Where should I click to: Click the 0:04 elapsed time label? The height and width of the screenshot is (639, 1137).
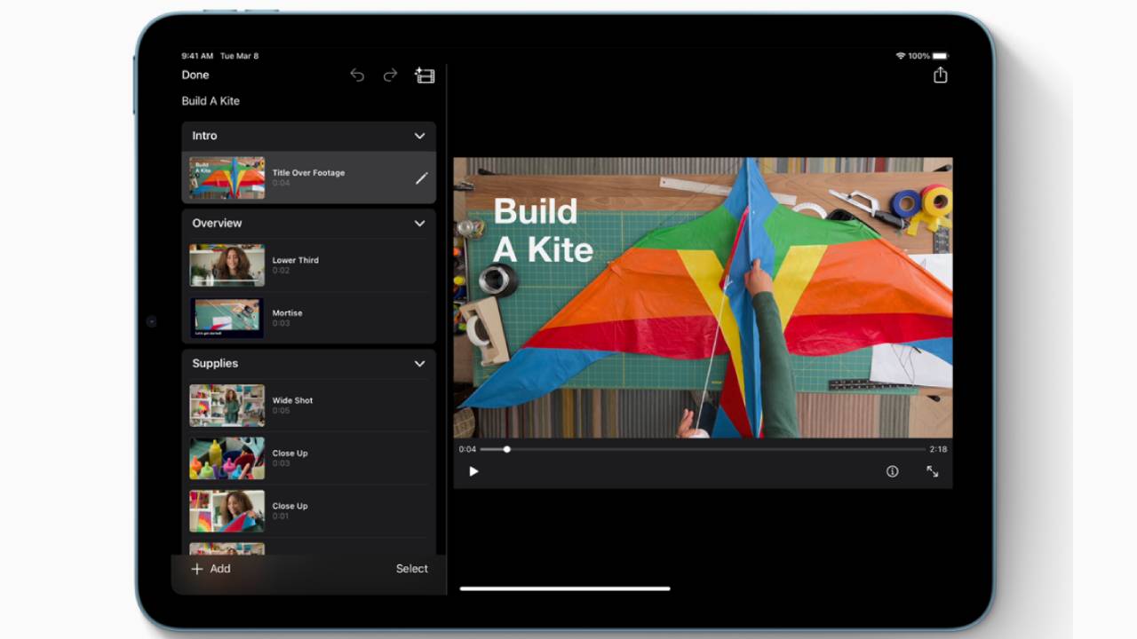[467, 449]
